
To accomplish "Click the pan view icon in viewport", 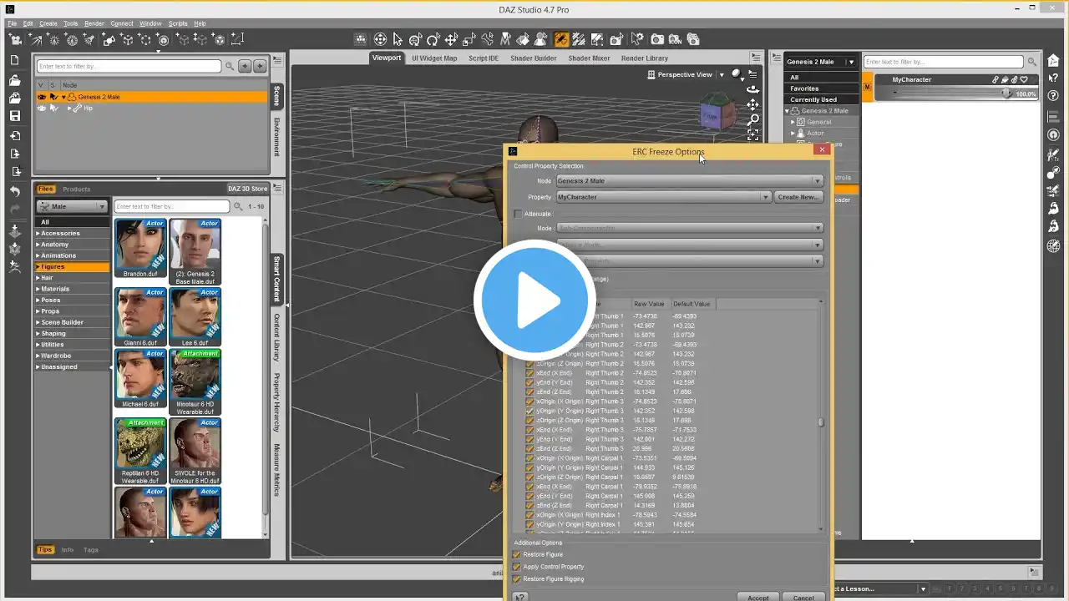I will [x=752, y=104].
